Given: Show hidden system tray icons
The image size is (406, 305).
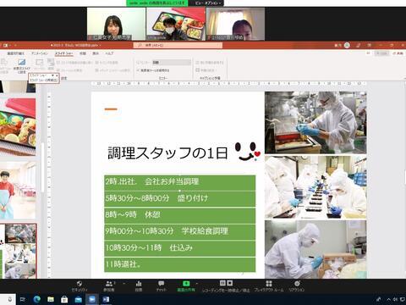Looking at the screenshot, I should click(x=389, y=299).
